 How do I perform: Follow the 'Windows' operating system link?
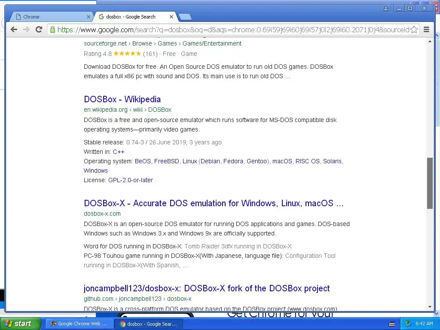pos(96,171)
